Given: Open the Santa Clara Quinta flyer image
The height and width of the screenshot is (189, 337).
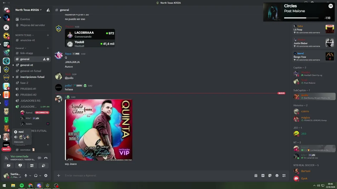Looking at the screenshot, I should (x=99, y=130).
